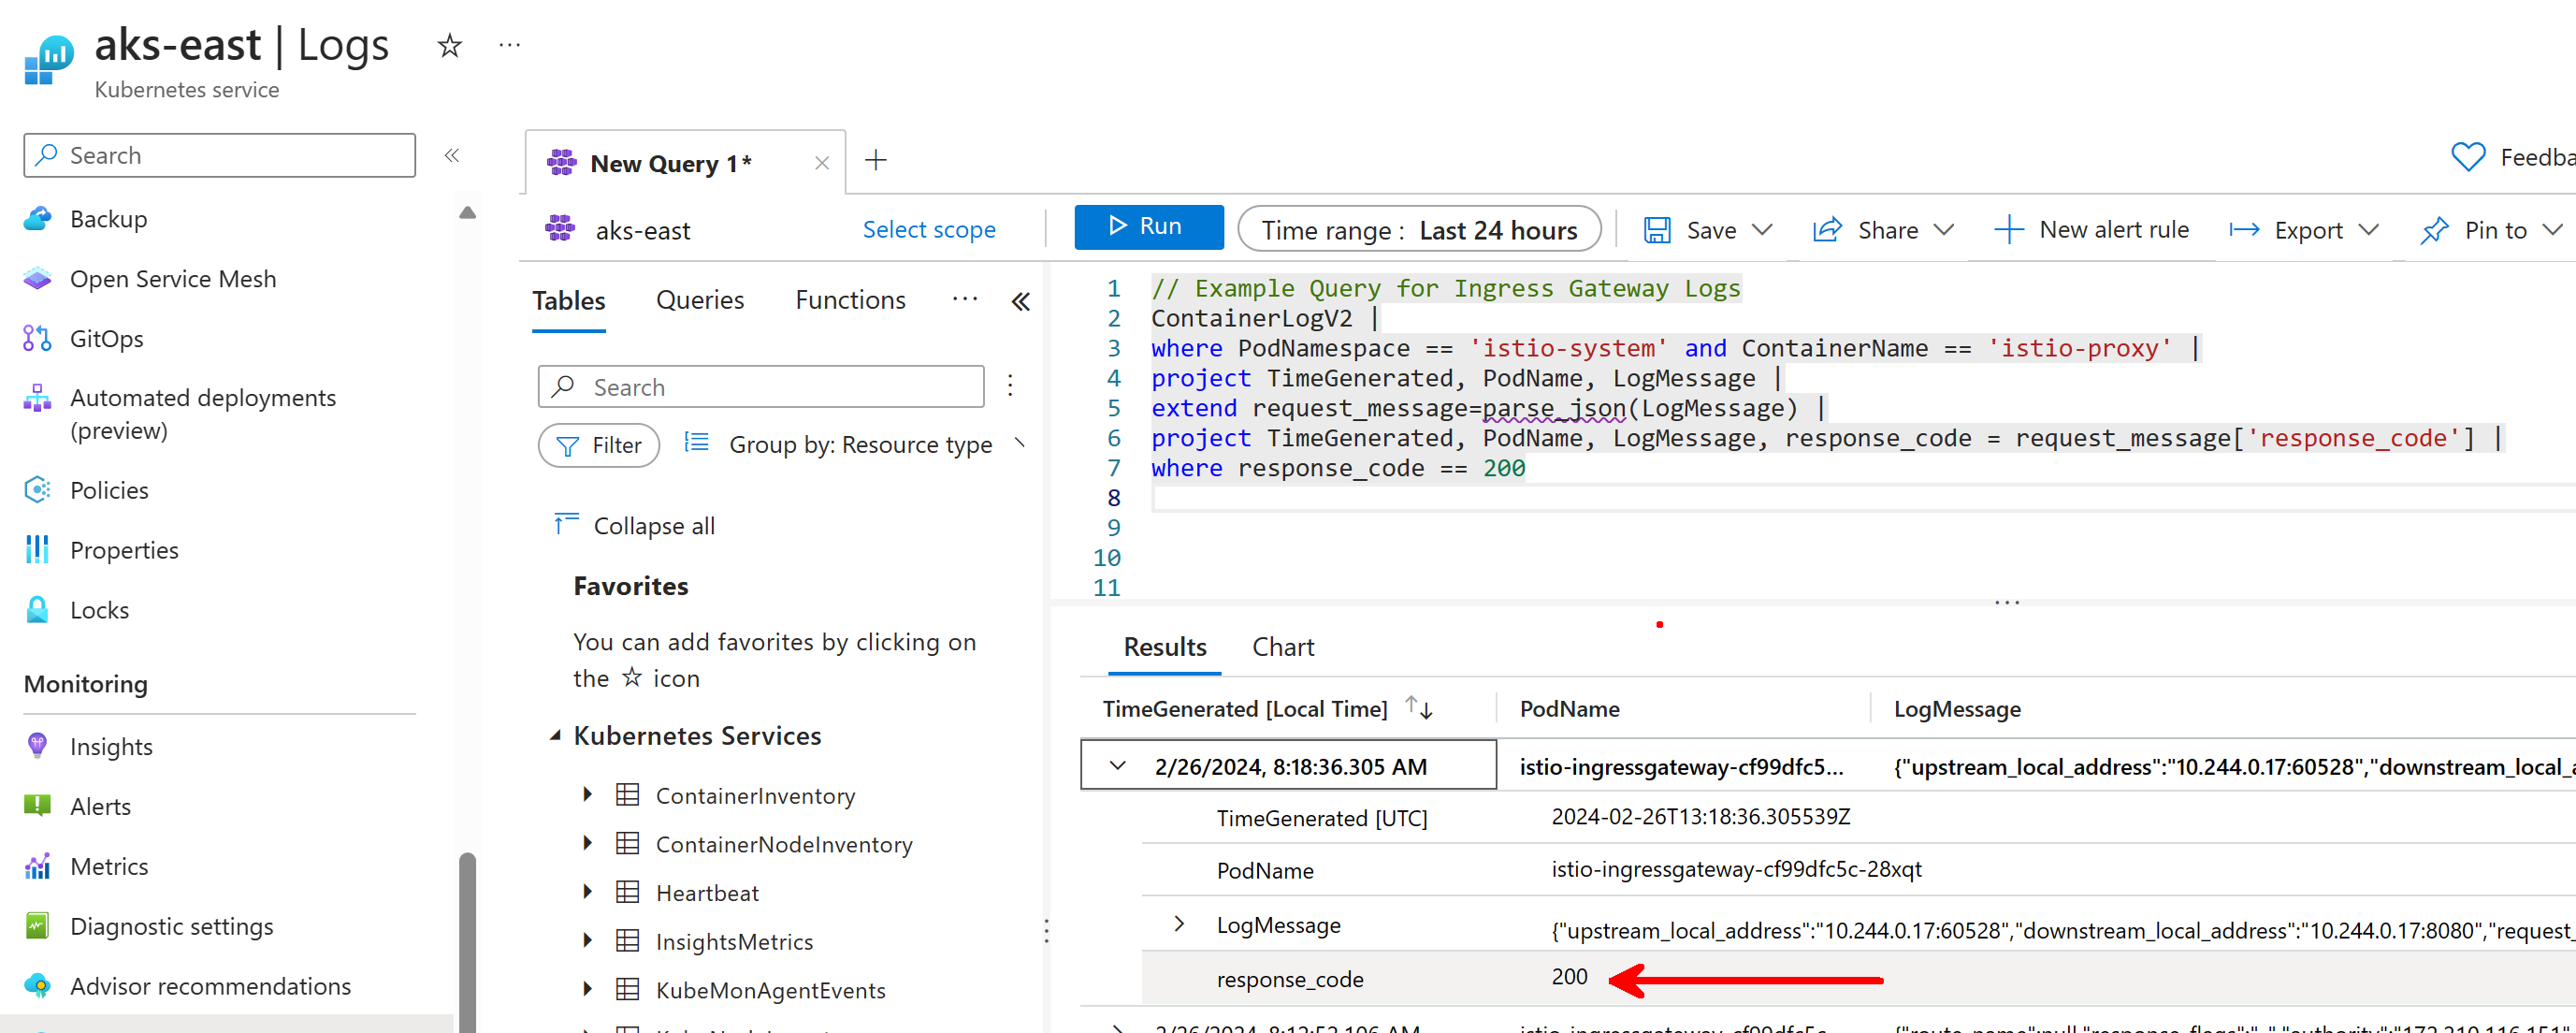Open the Export dropdown menu

tap(2367, 230)
